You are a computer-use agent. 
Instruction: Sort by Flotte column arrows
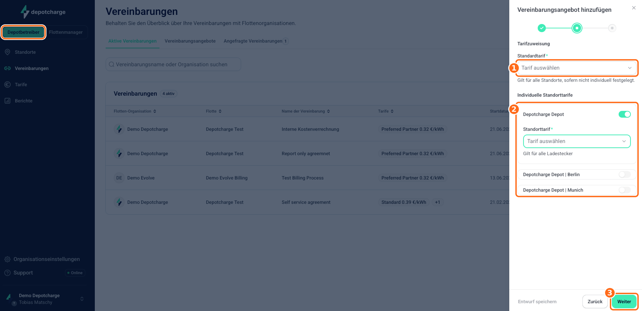(x=220, y=111)
